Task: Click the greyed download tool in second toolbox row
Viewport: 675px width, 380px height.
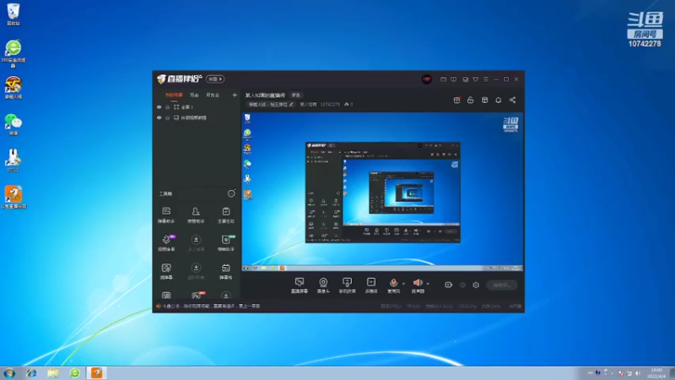Action: (196, 243)
